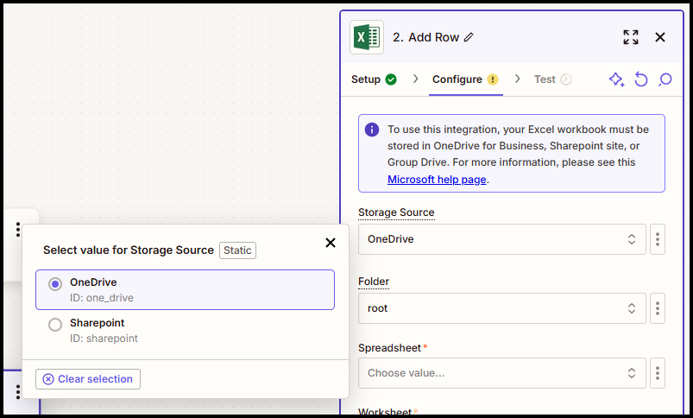Viewport: 693px width, 418px height.
Task: Open the Folder dropdown showing root
Action: [501, 308]
